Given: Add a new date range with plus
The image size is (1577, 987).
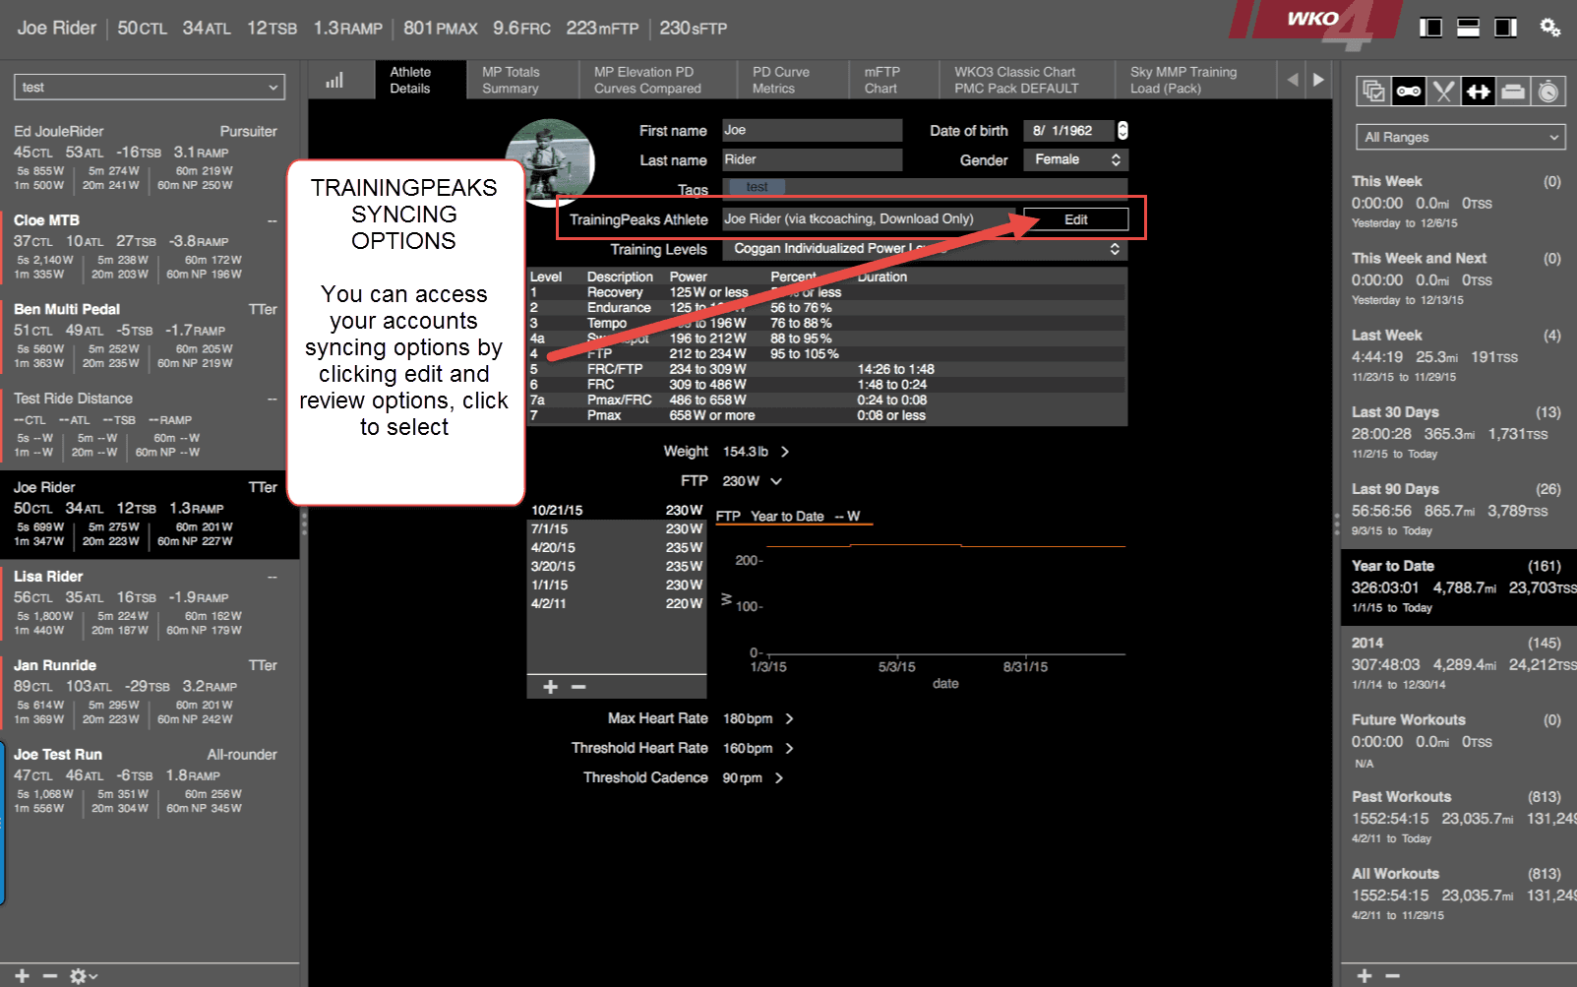Looking at the screenshot, I should (1365, 975).
